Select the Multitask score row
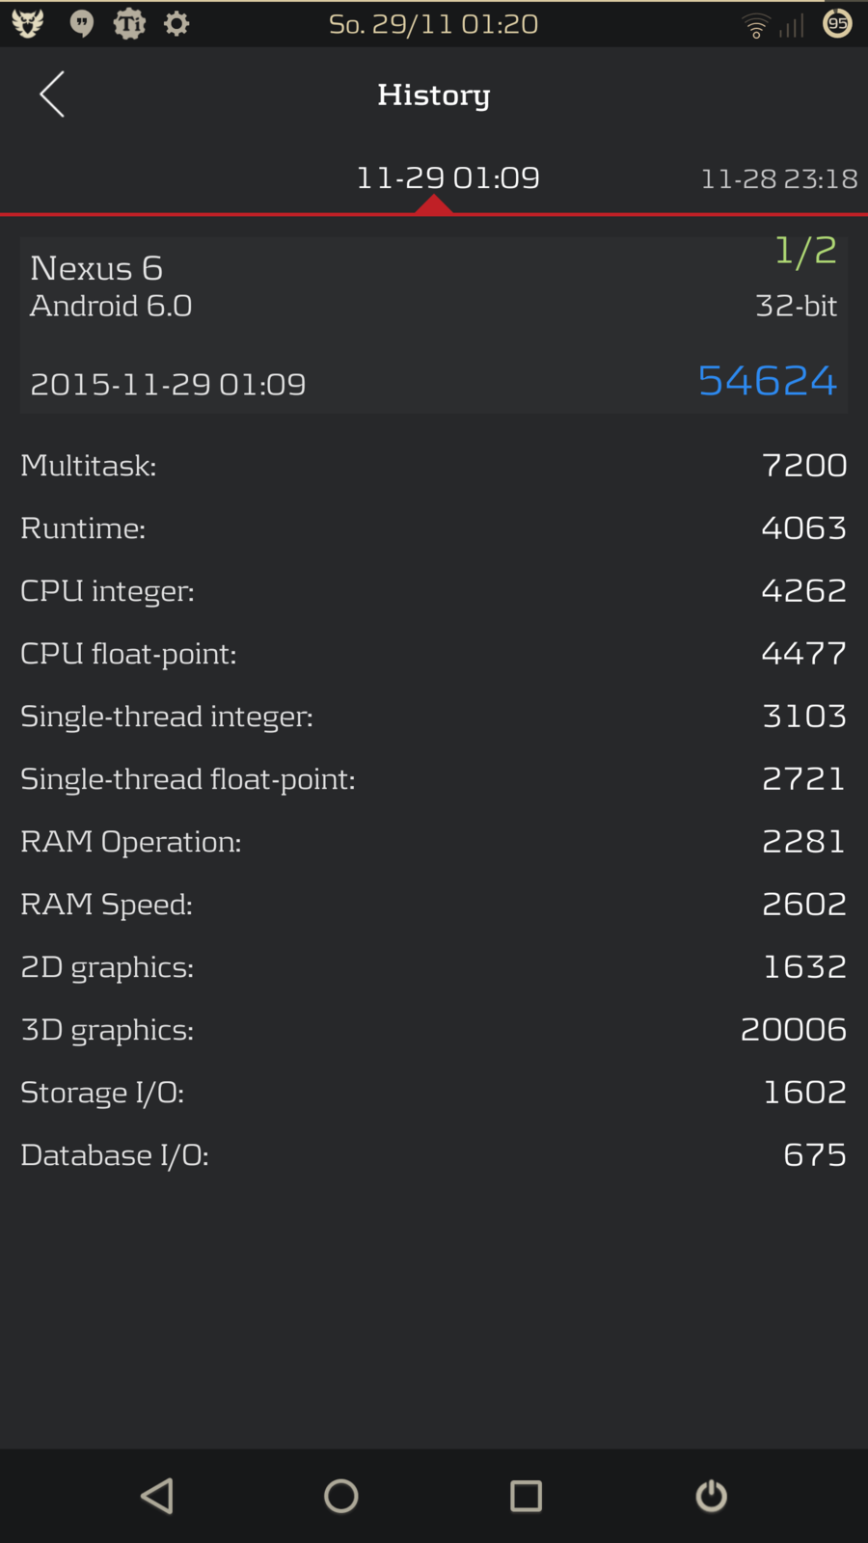This screenshot has height=1543, width=868. [433, 466]
